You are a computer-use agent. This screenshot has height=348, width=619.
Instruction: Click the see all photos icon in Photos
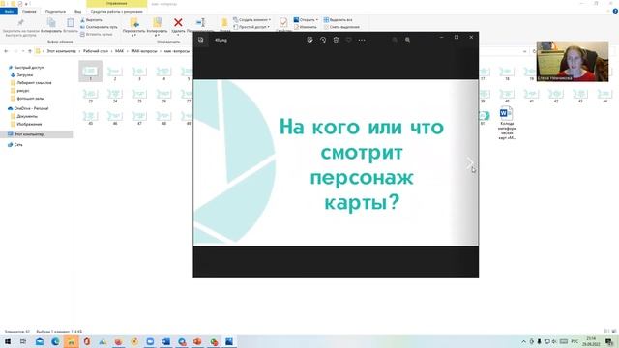(x=201, y=40)
